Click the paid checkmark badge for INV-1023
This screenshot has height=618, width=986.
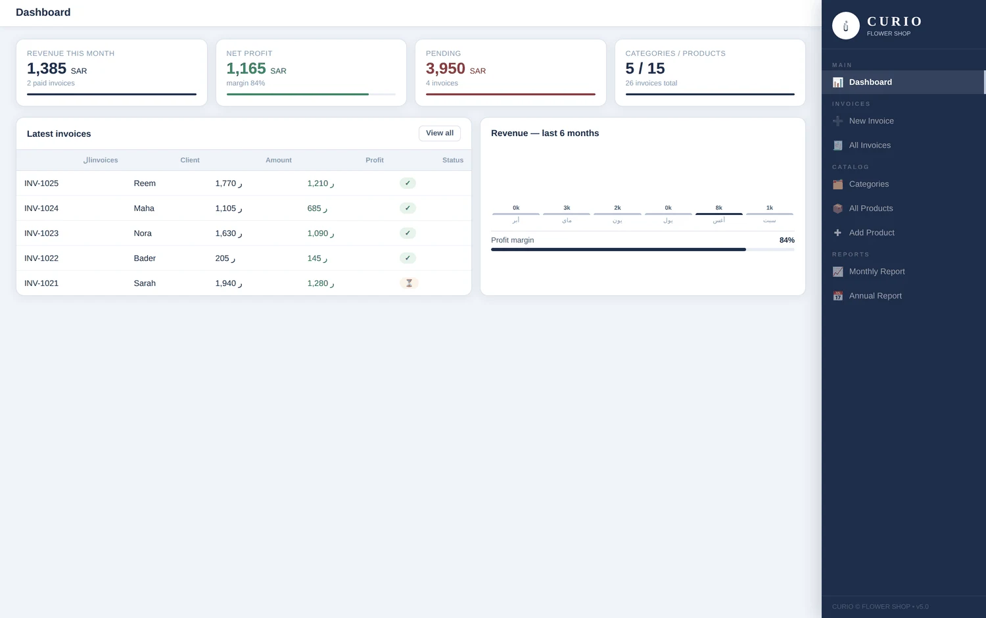pos(408,233)
